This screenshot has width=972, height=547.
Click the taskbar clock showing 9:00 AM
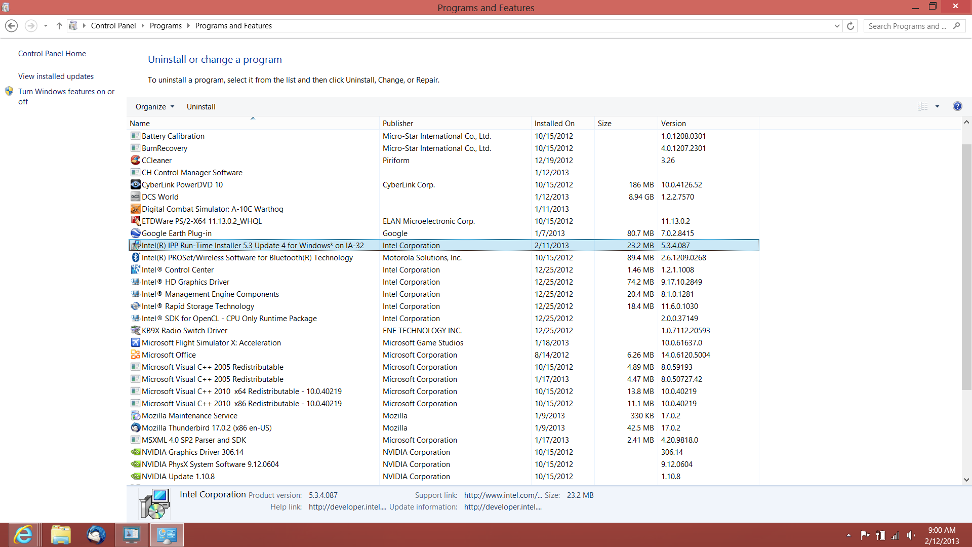(x=942, y=535)
